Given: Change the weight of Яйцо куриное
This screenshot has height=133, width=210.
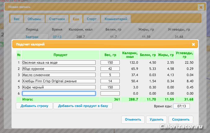Looking at the screenshot, I should pos(110,69).
